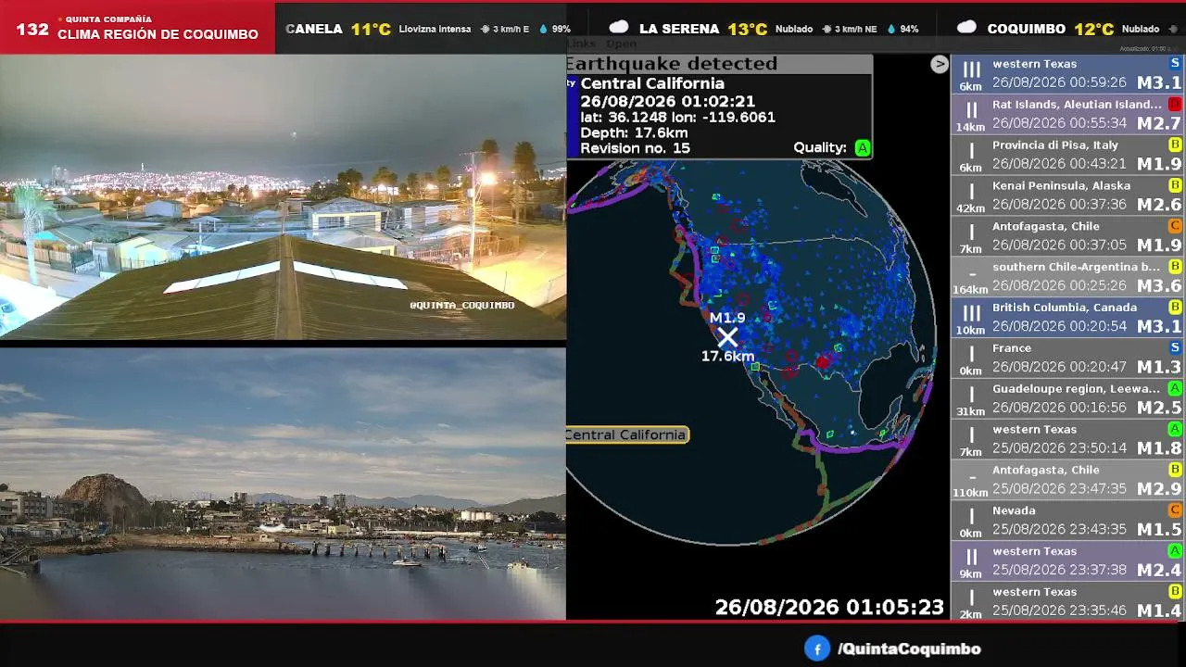Click the Llovizna intensa weather condition
1186x667 pixels.
[435, 29]
